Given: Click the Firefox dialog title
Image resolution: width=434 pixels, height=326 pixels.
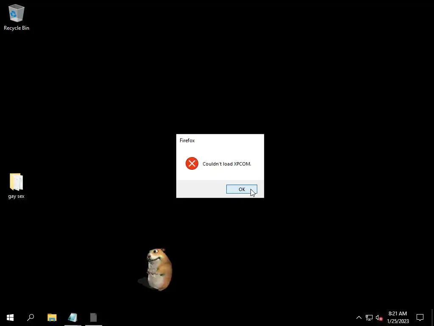Looking at the screenshot, I should click(187, 141).
